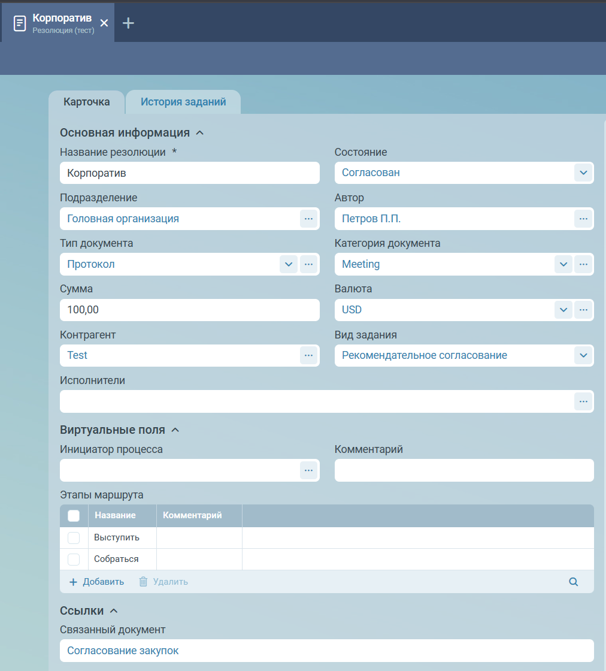This screenshot has width=606, height=671.
Task: Toggle select-all checkbox in table header
Action: [x=74, y=516]
